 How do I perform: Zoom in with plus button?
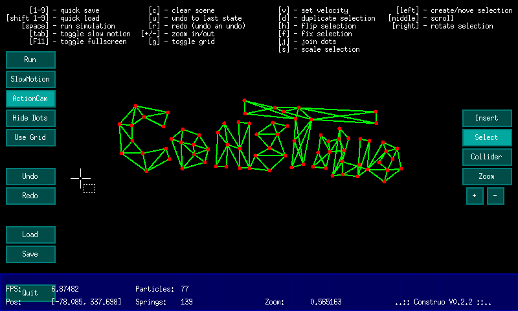pos(475,196)
